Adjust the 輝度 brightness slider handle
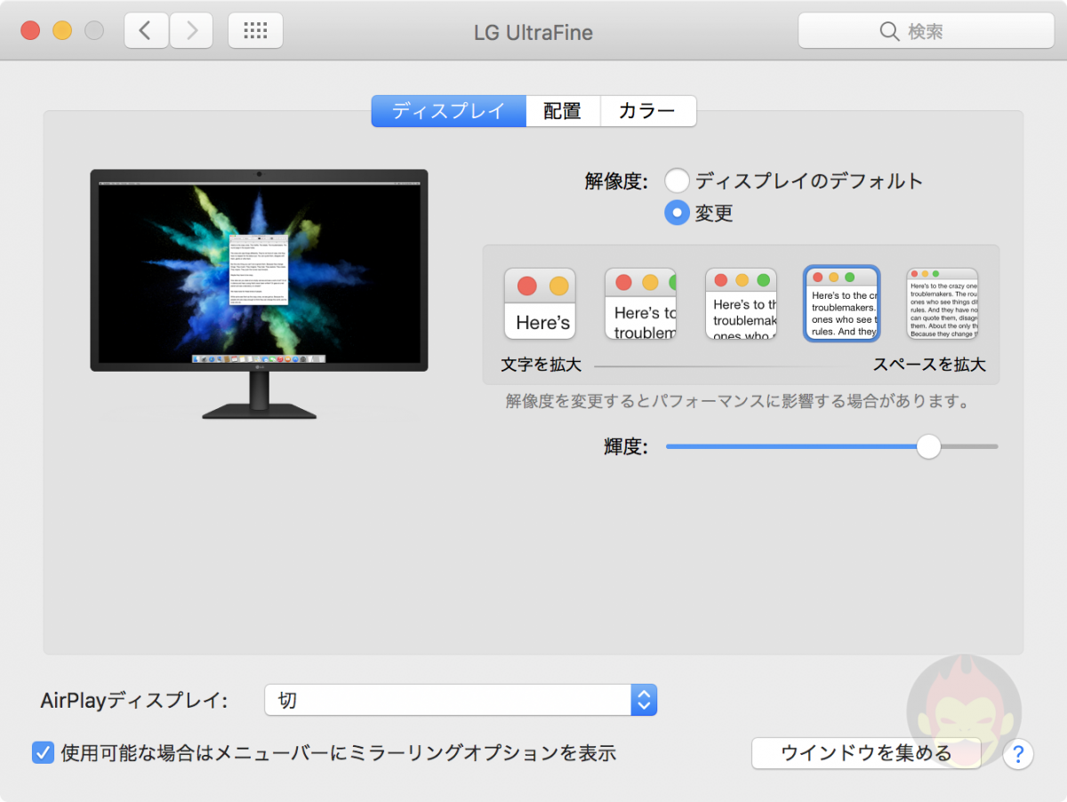 [x=928, y=446]
